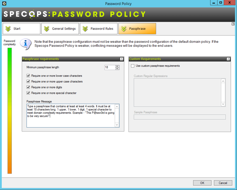The height and width of the screenshot is (190, 237).
Task: Click the "Custom Regular Expressions" label
Action: (x=151, y=76)
